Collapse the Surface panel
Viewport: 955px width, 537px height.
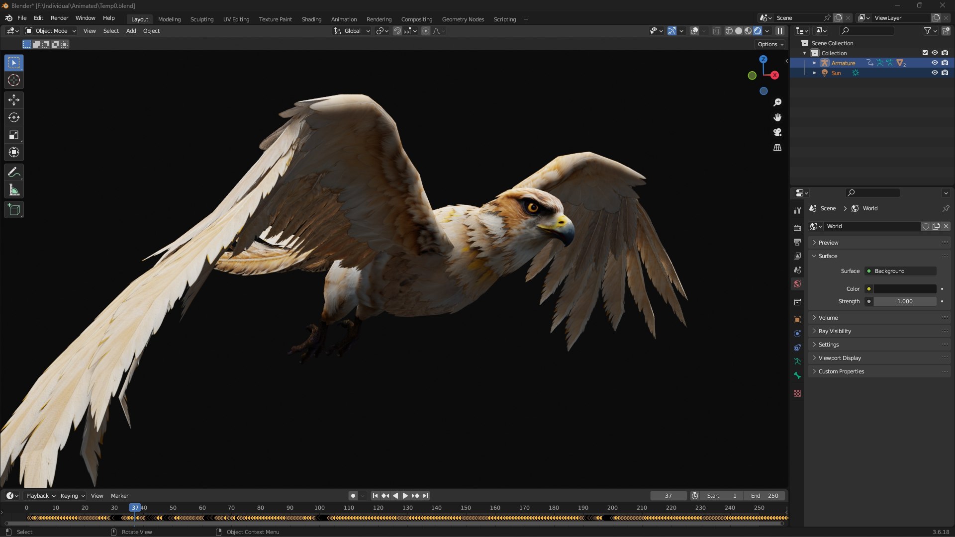pyautogui.click(x=879, y=256)
